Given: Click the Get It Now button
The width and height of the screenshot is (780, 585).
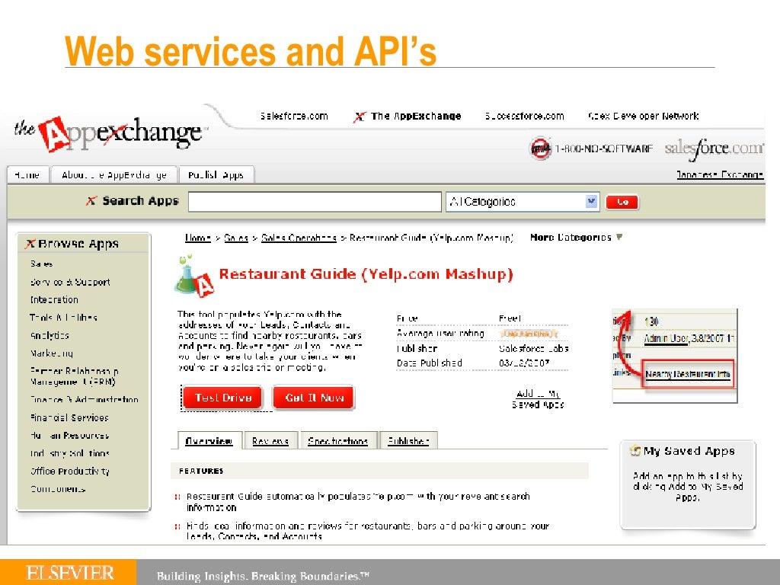Looking at the screenshot, I should pos(314,398).
